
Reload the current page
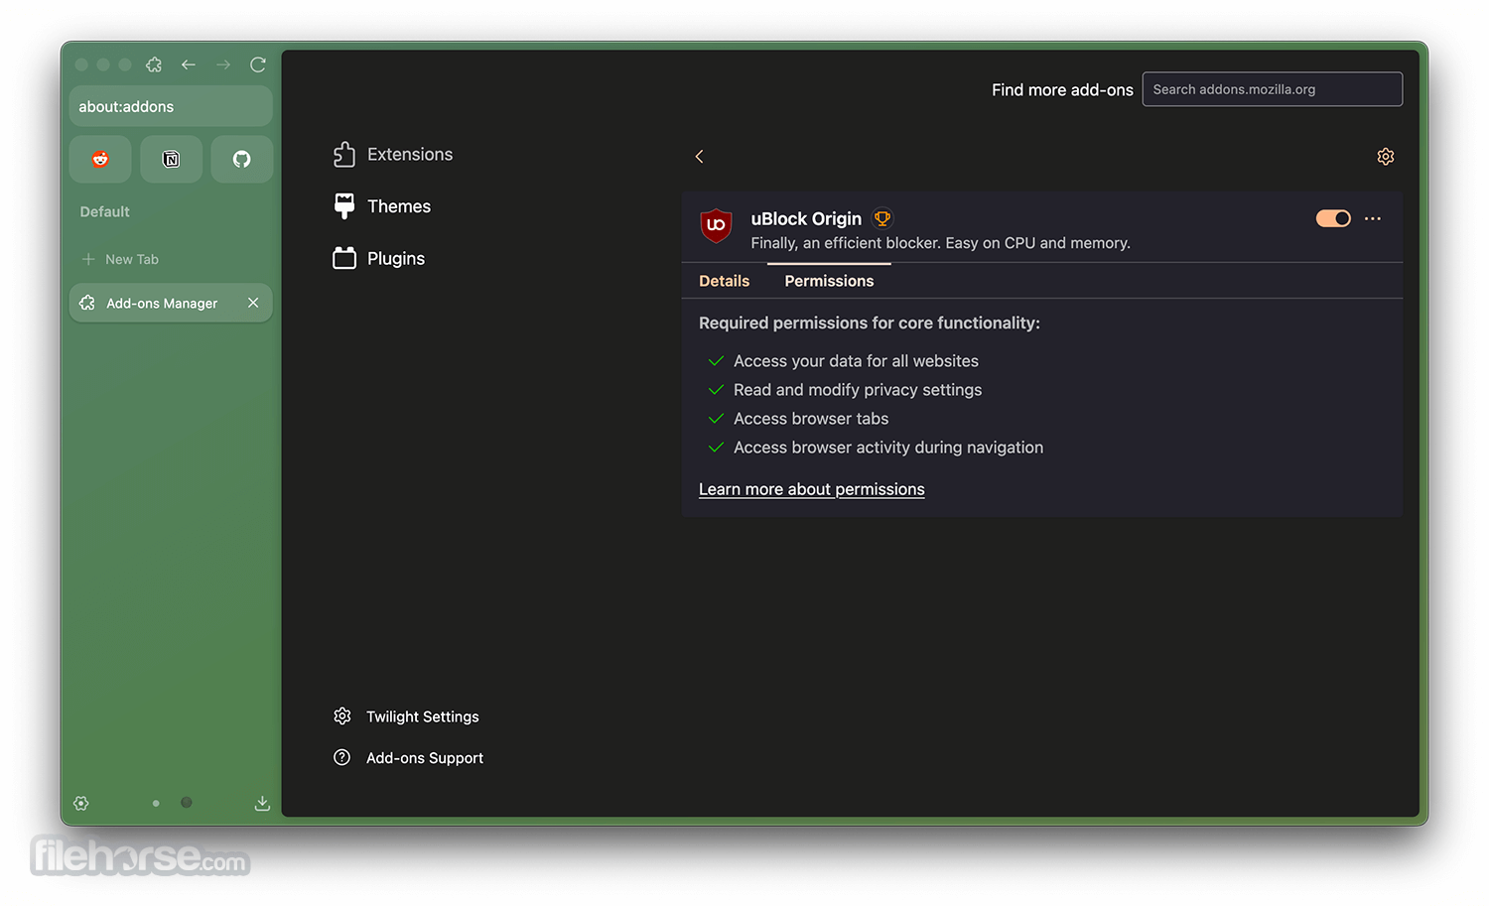pos(258,65)
